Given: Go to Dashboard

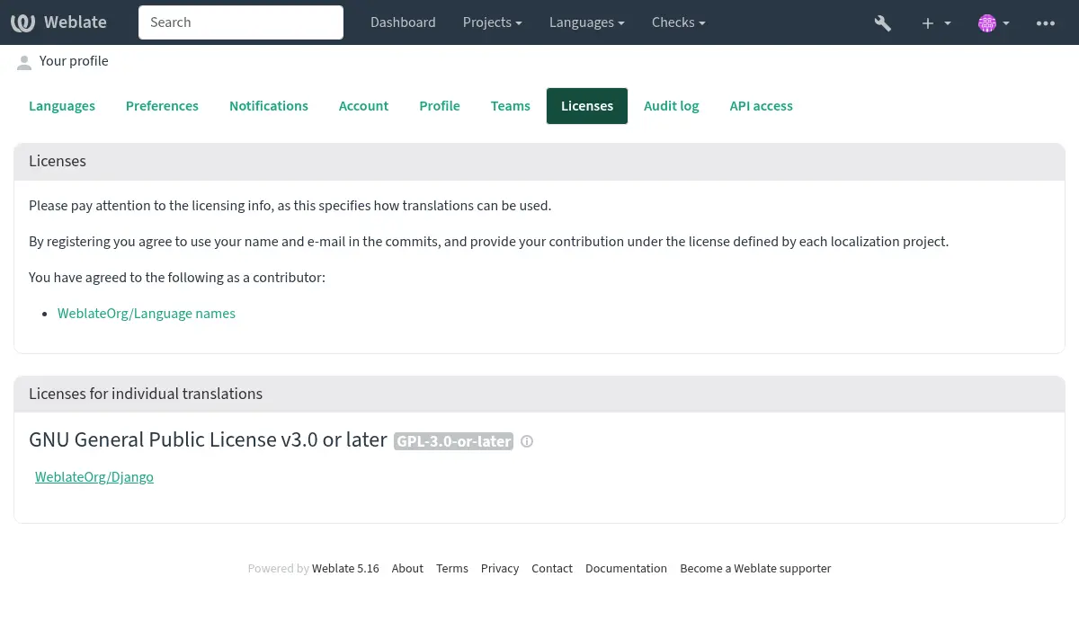Looking at the screenshot, I should tap(403, 22).
